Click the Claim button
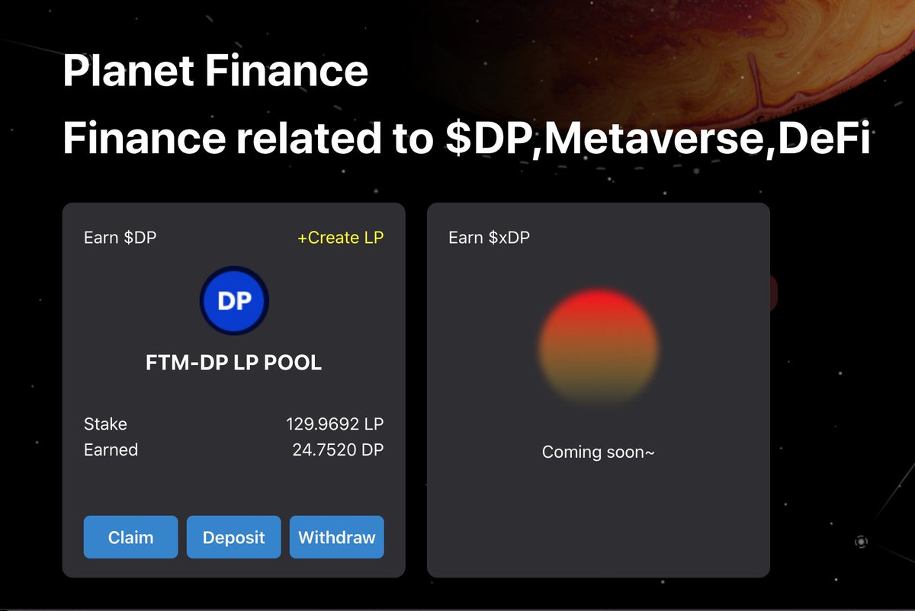 130,537
